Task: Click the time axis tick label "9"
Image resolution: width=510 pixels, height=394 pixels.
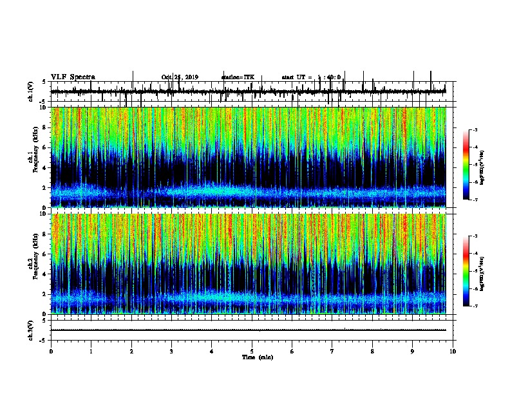Action: (412, 352)
